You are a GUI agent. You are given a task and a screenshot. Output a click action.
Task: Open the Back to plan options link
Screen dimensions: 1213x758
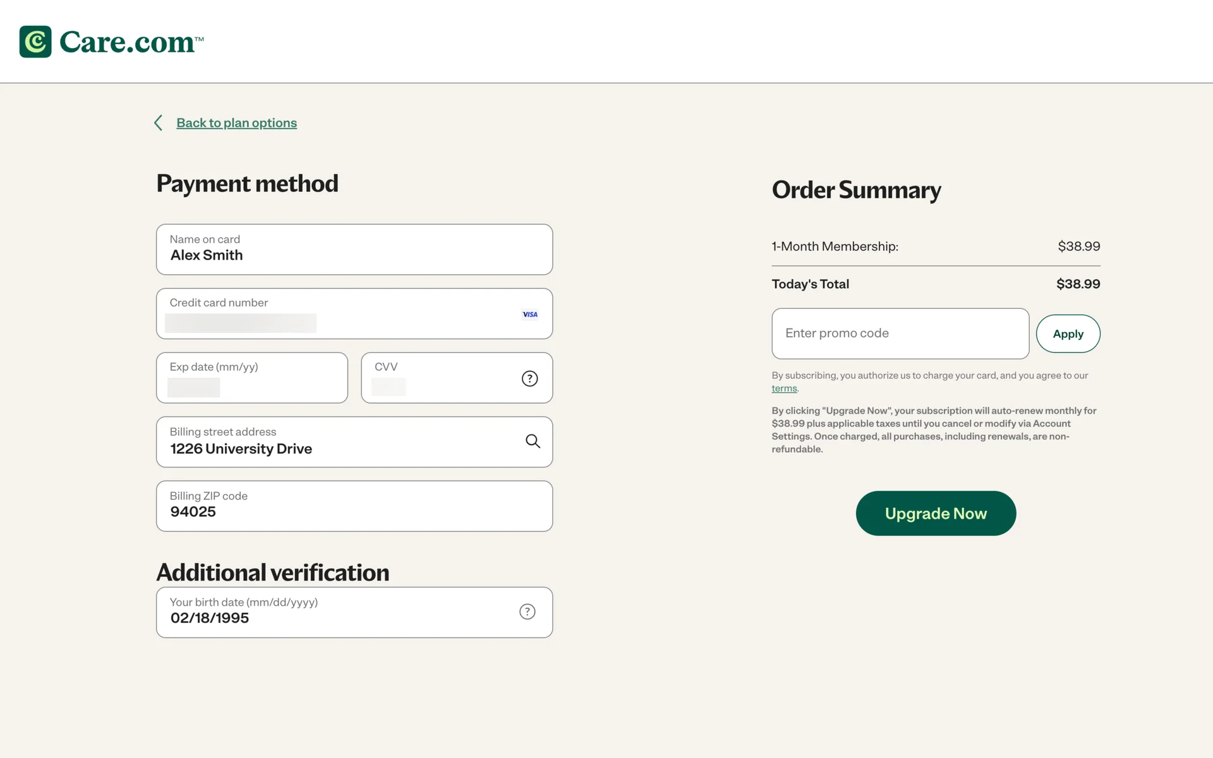click(236, 123)
